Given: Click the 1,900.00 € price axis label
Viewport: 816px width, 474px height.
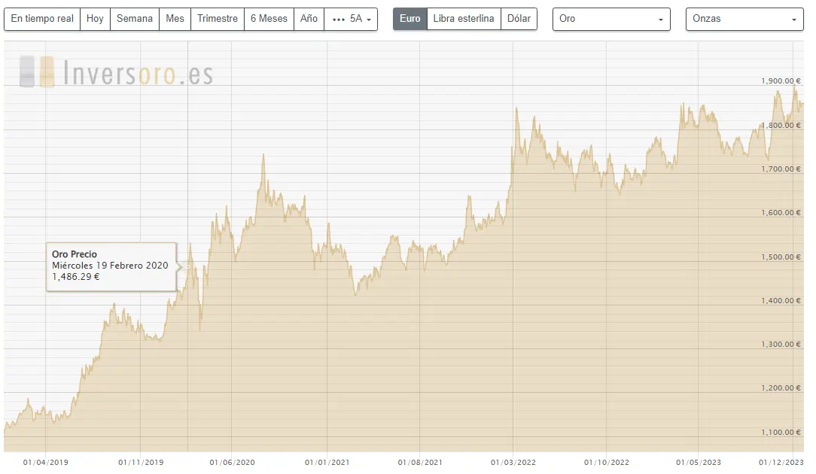Looking at the screenshot, I should click(x=781, y=81).
